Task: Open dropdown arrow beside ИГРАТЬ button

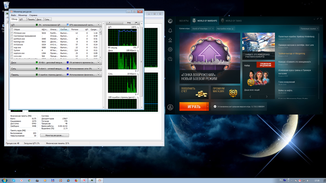Action: (x=207, y=107)
